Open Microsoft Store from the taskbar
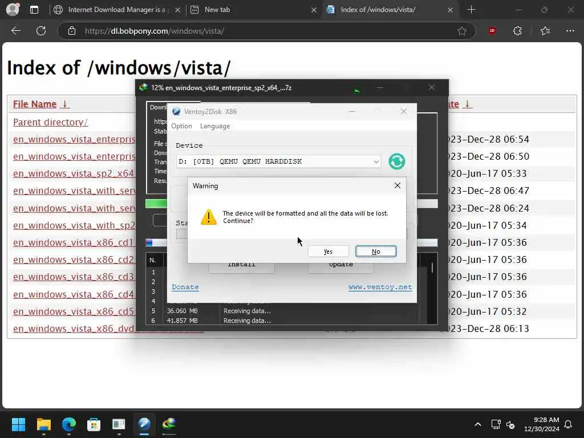This screenshot has width=584, height=438. tap(94, 424)
